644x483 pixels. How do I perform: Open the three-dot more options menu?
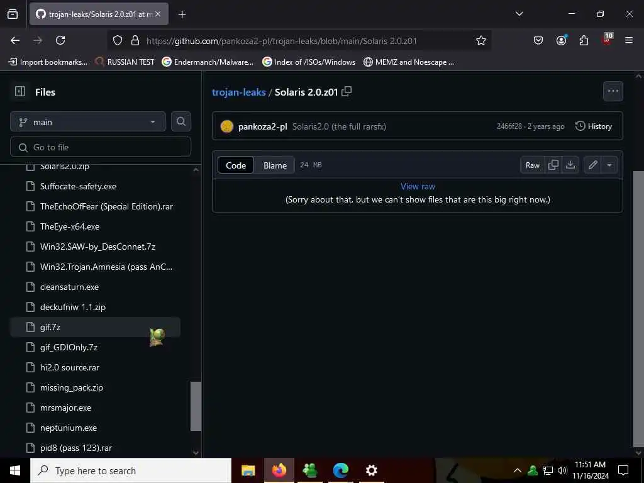613,91
